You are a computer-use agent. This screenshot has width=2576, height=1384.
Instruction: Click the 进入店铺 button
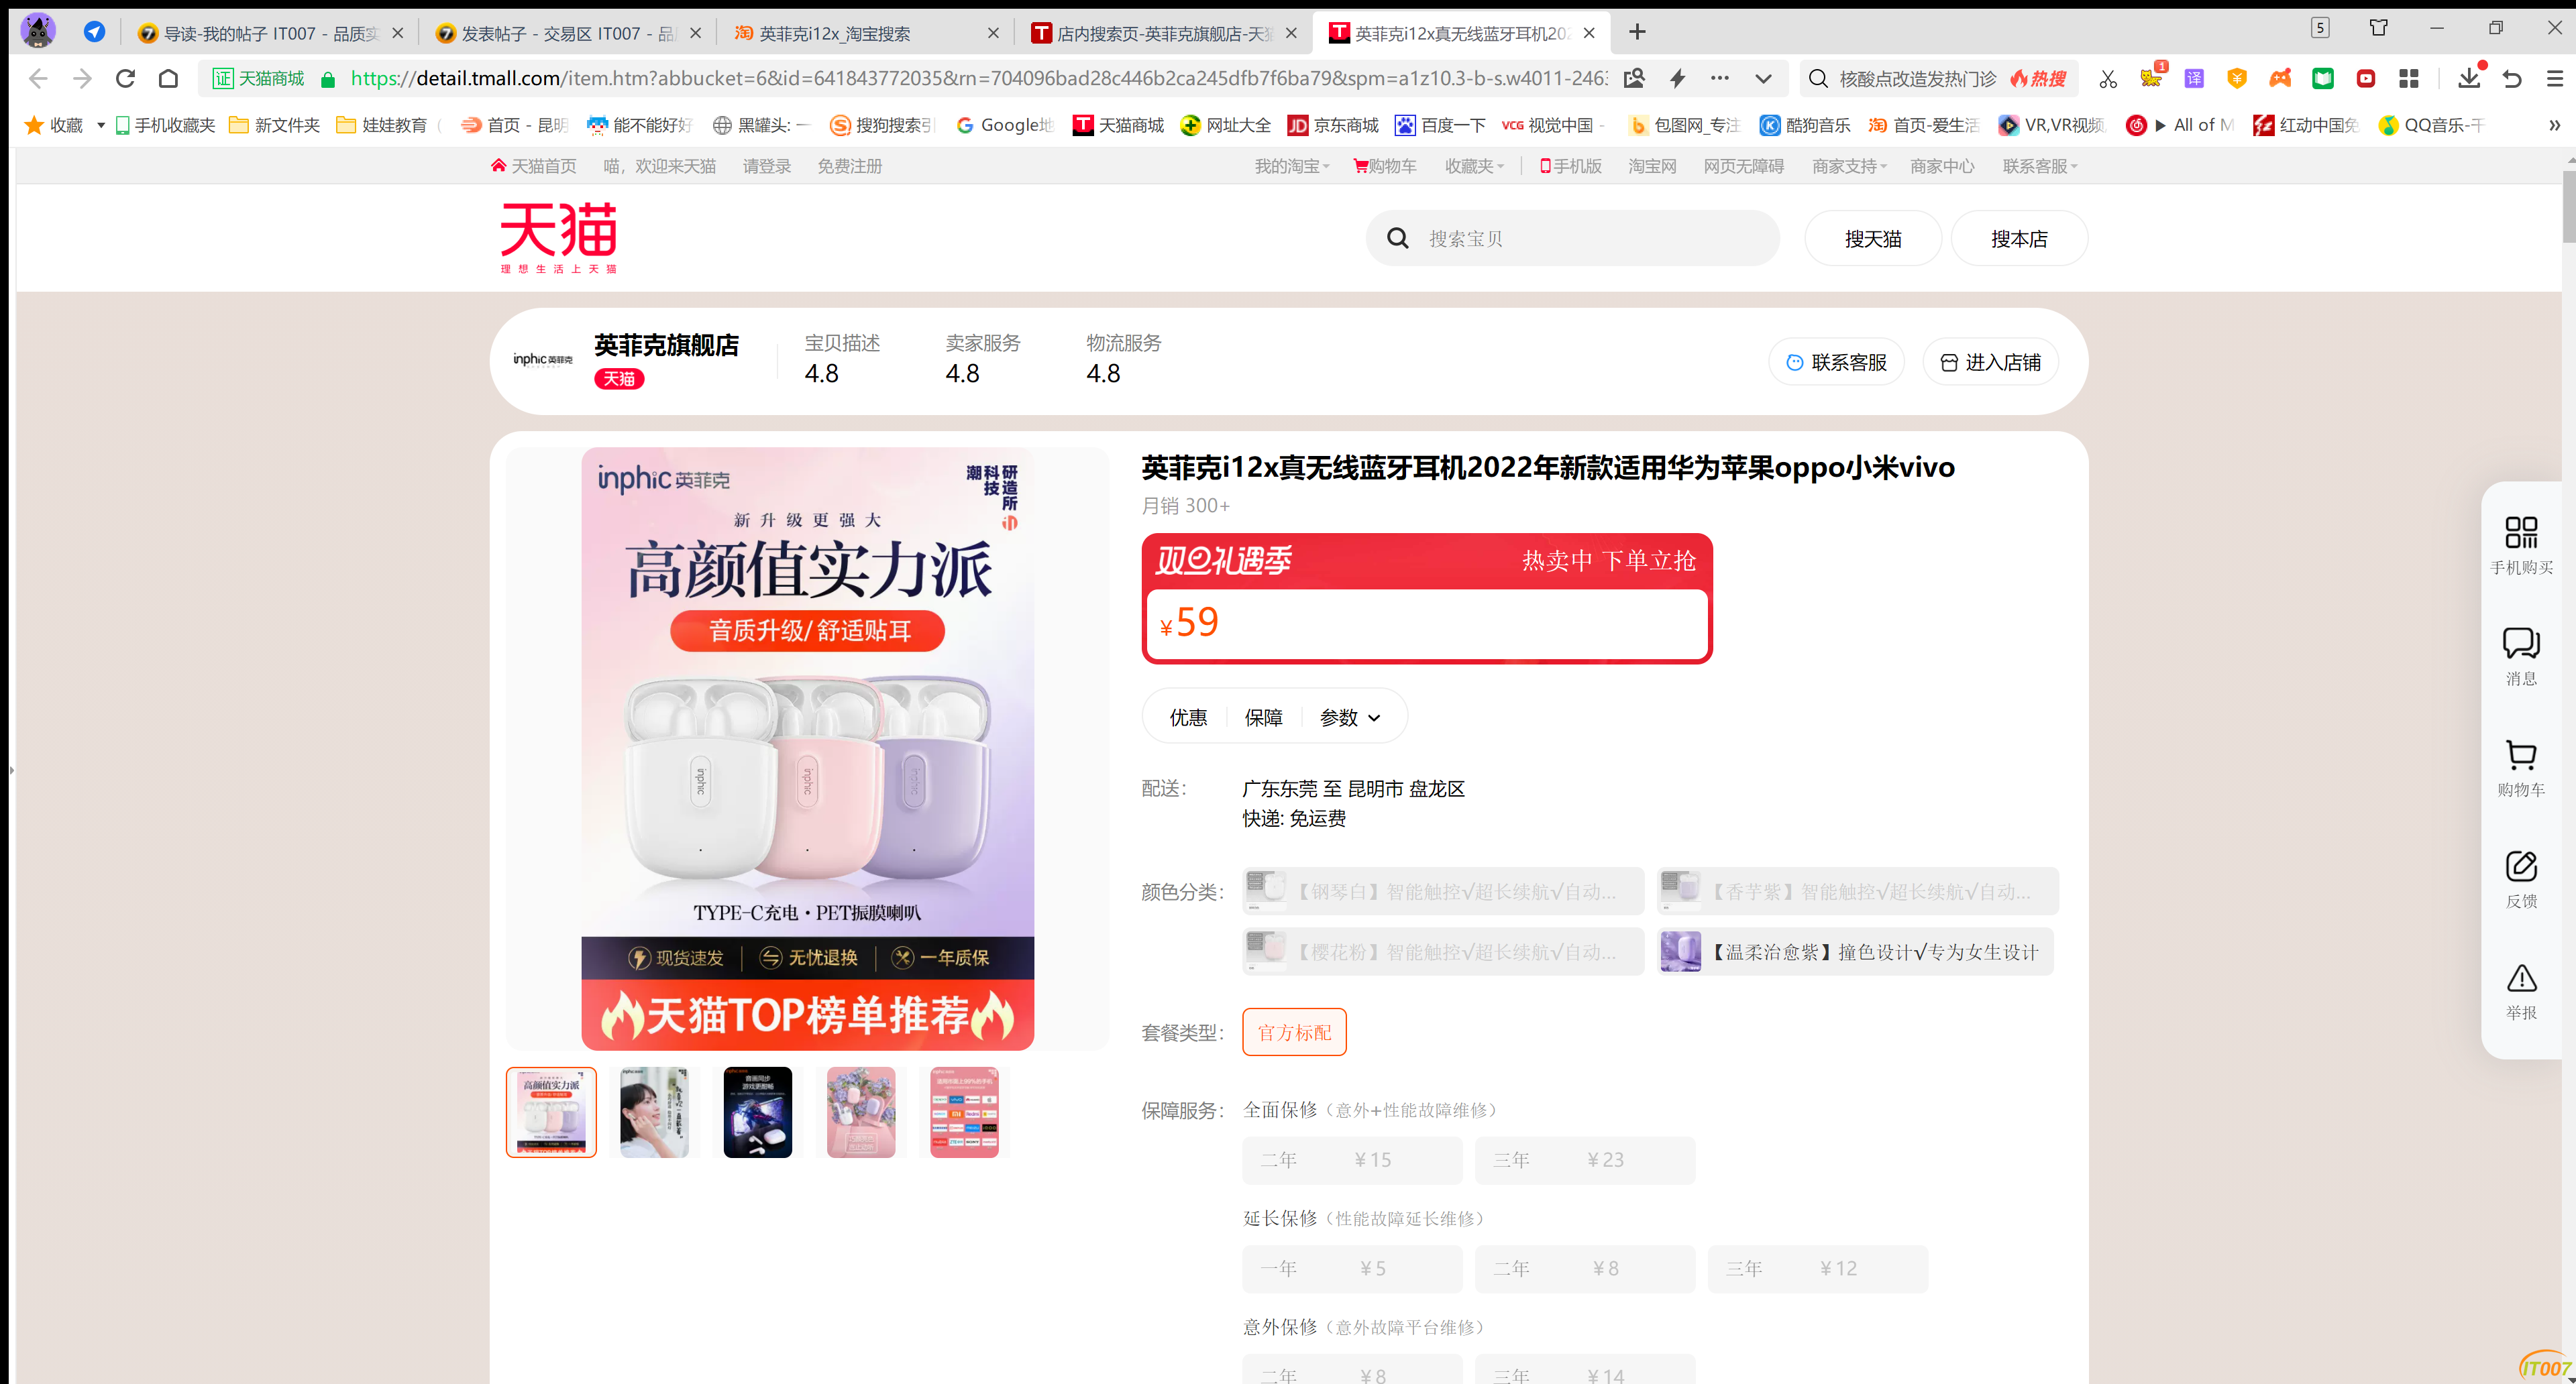coord(1990,361)
